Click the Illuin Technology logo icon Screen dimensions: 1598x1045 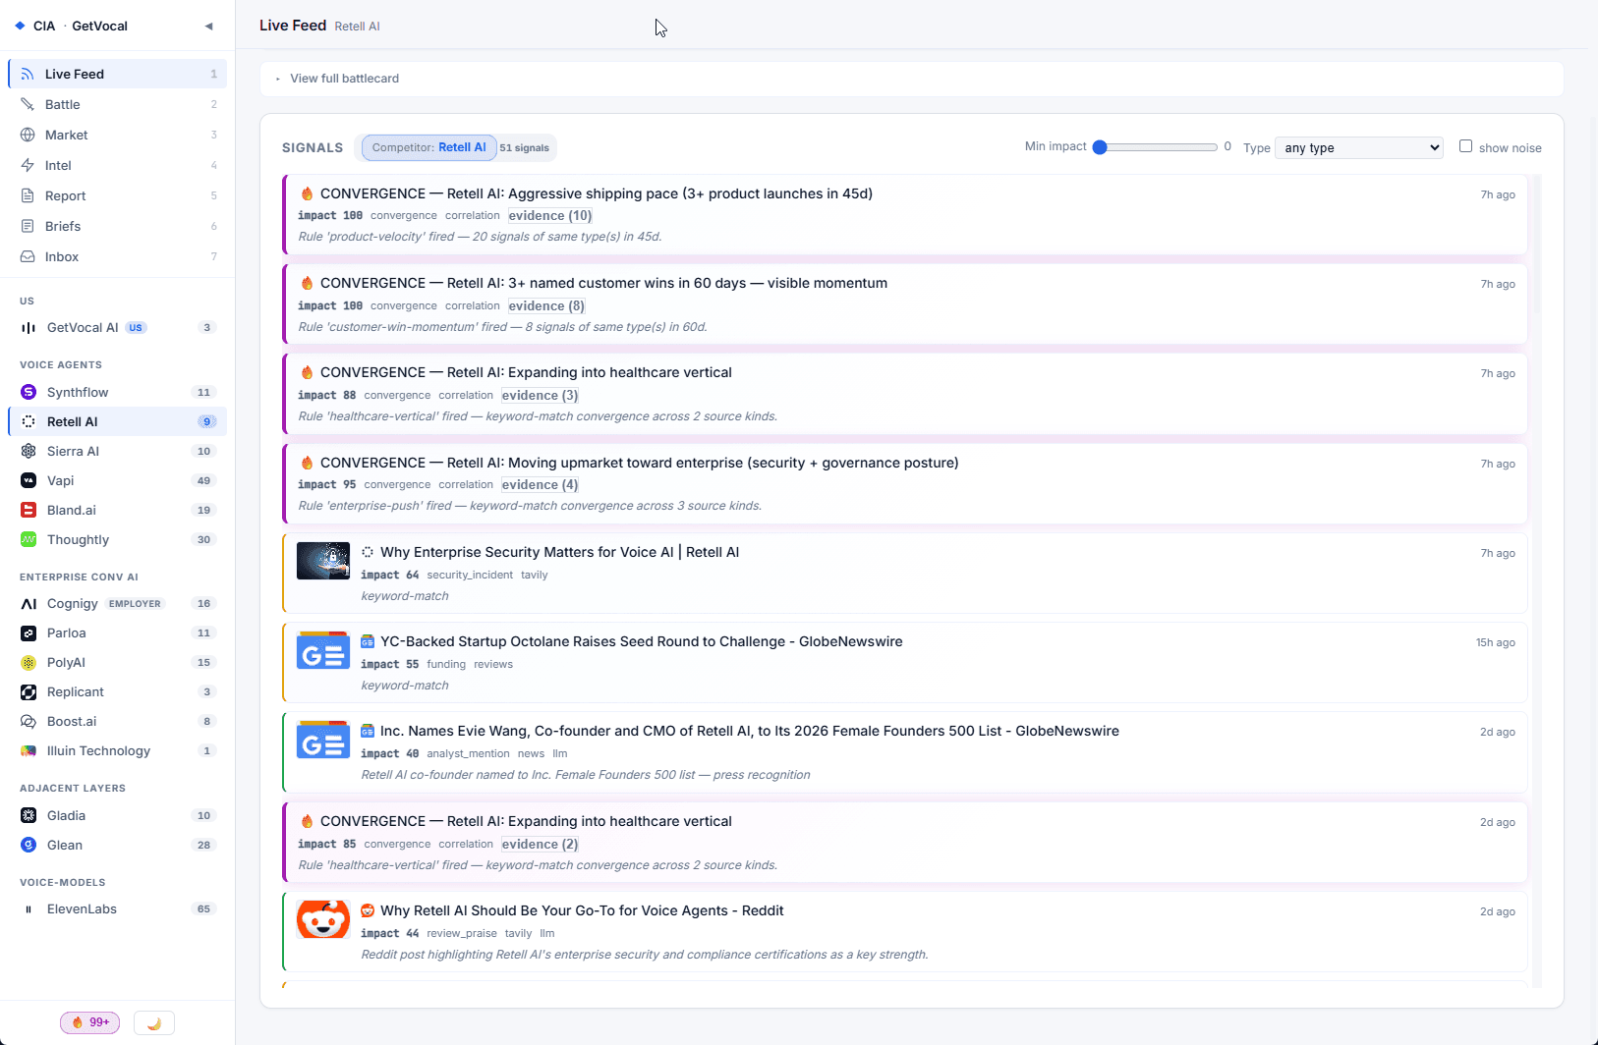[29, 750]
